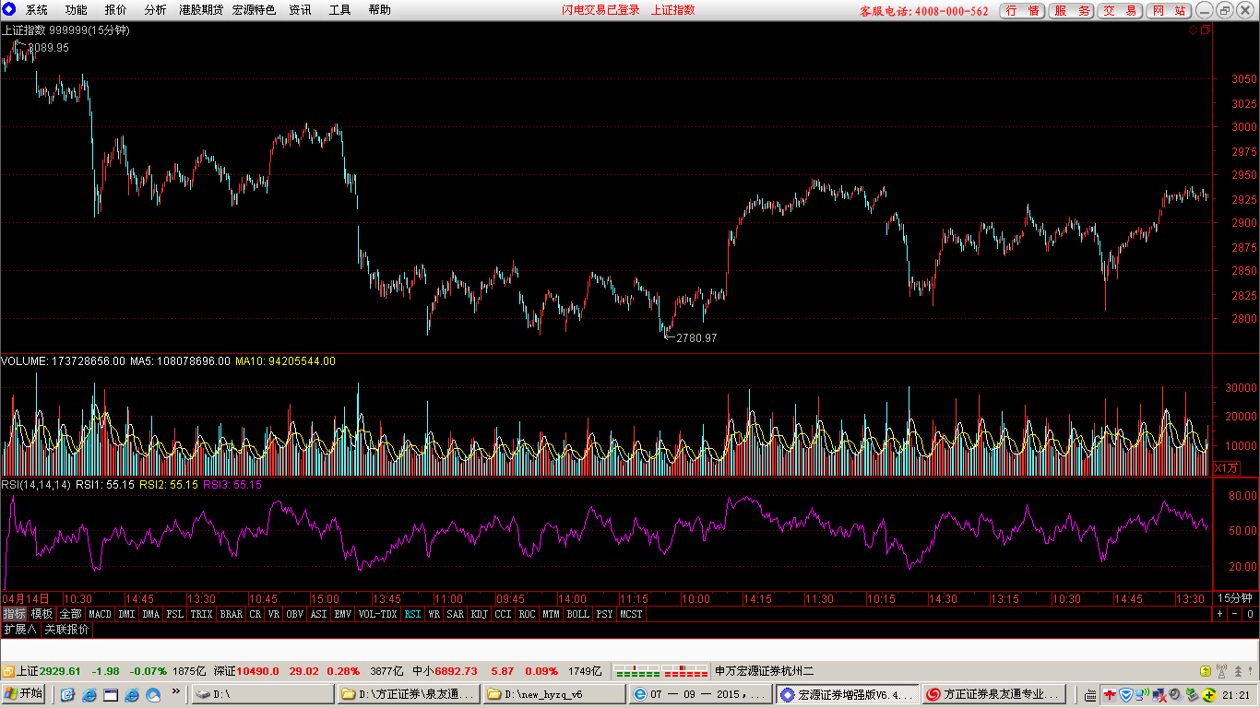Viewport: 1260px width, 708px height.
Task: Click the 2780.97 low price label
Action: tap(696, 338)
